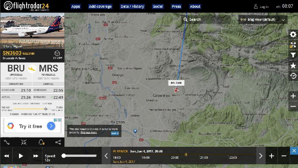Zoom out the map with minus button
Viewport: 298px width, 168px height.
click(293, 107)
